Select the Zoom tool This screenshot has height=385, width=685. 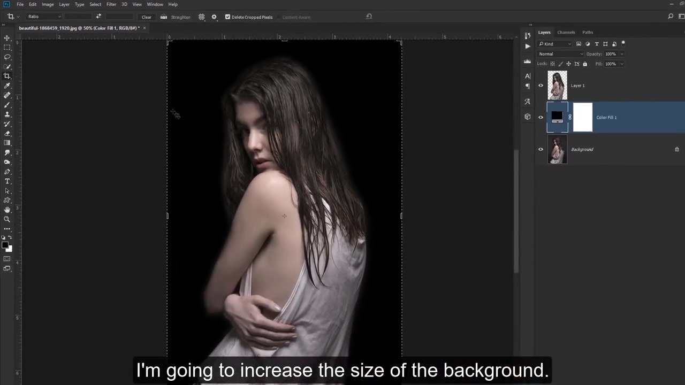(x=7, y=219)
